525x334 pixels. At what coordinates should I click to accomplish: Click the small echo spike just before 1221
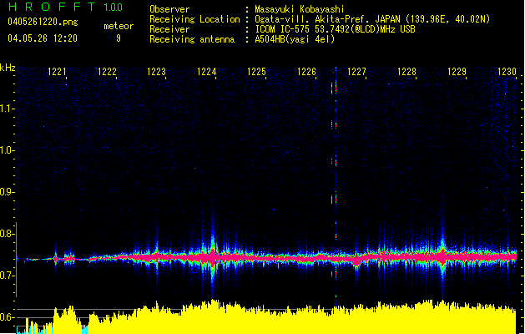tap(56, 258)
